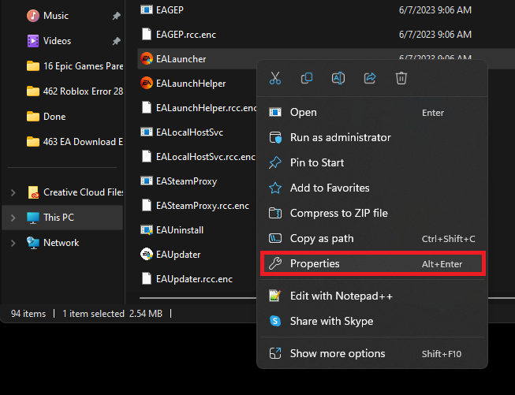Choose Add to Favorites
Screen dimensions: 515x395
coord(372,188)
